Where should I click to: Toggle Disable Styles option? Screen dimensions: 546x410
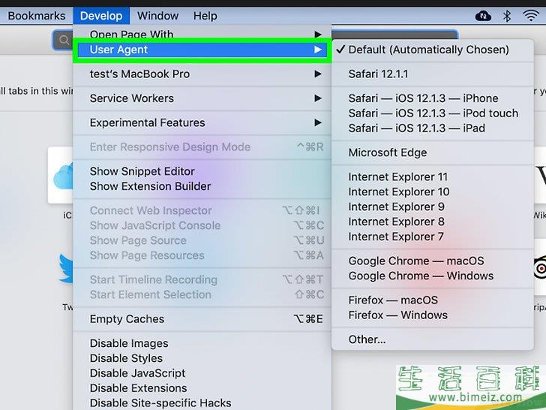(x=202, y=358)
